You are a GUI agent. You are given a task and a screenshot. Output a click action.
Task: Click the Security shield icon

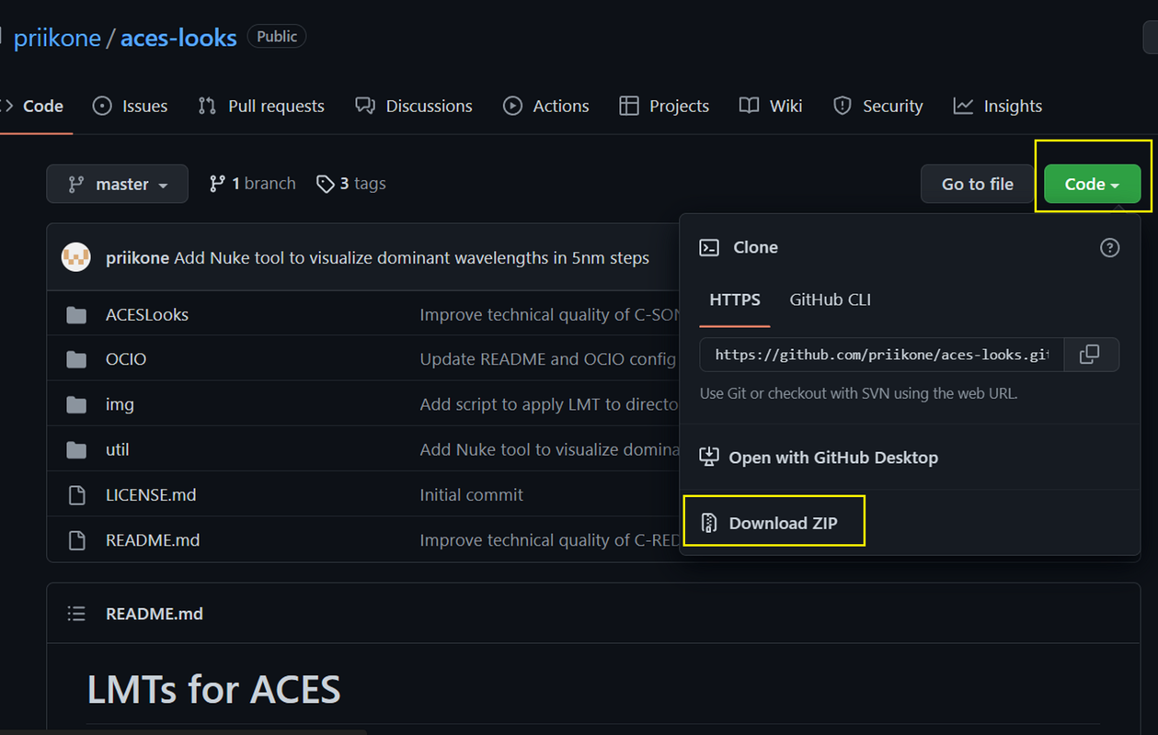(x=842, y=106)
